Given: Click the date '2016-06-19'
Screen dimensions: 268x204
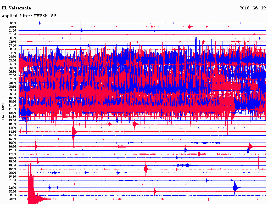Looking at the screenshot, I should (x=253, y=8).
